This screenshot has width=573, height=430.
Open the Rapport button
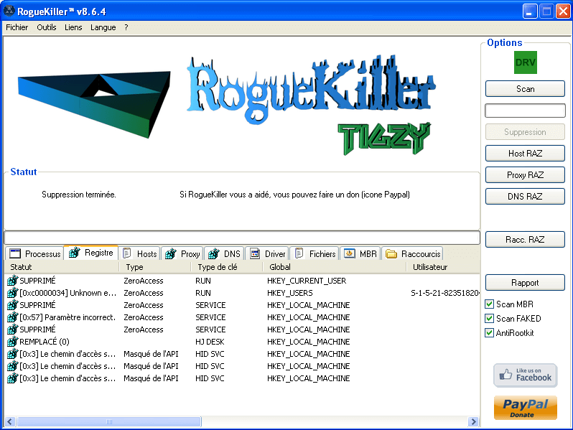[525, 283]
